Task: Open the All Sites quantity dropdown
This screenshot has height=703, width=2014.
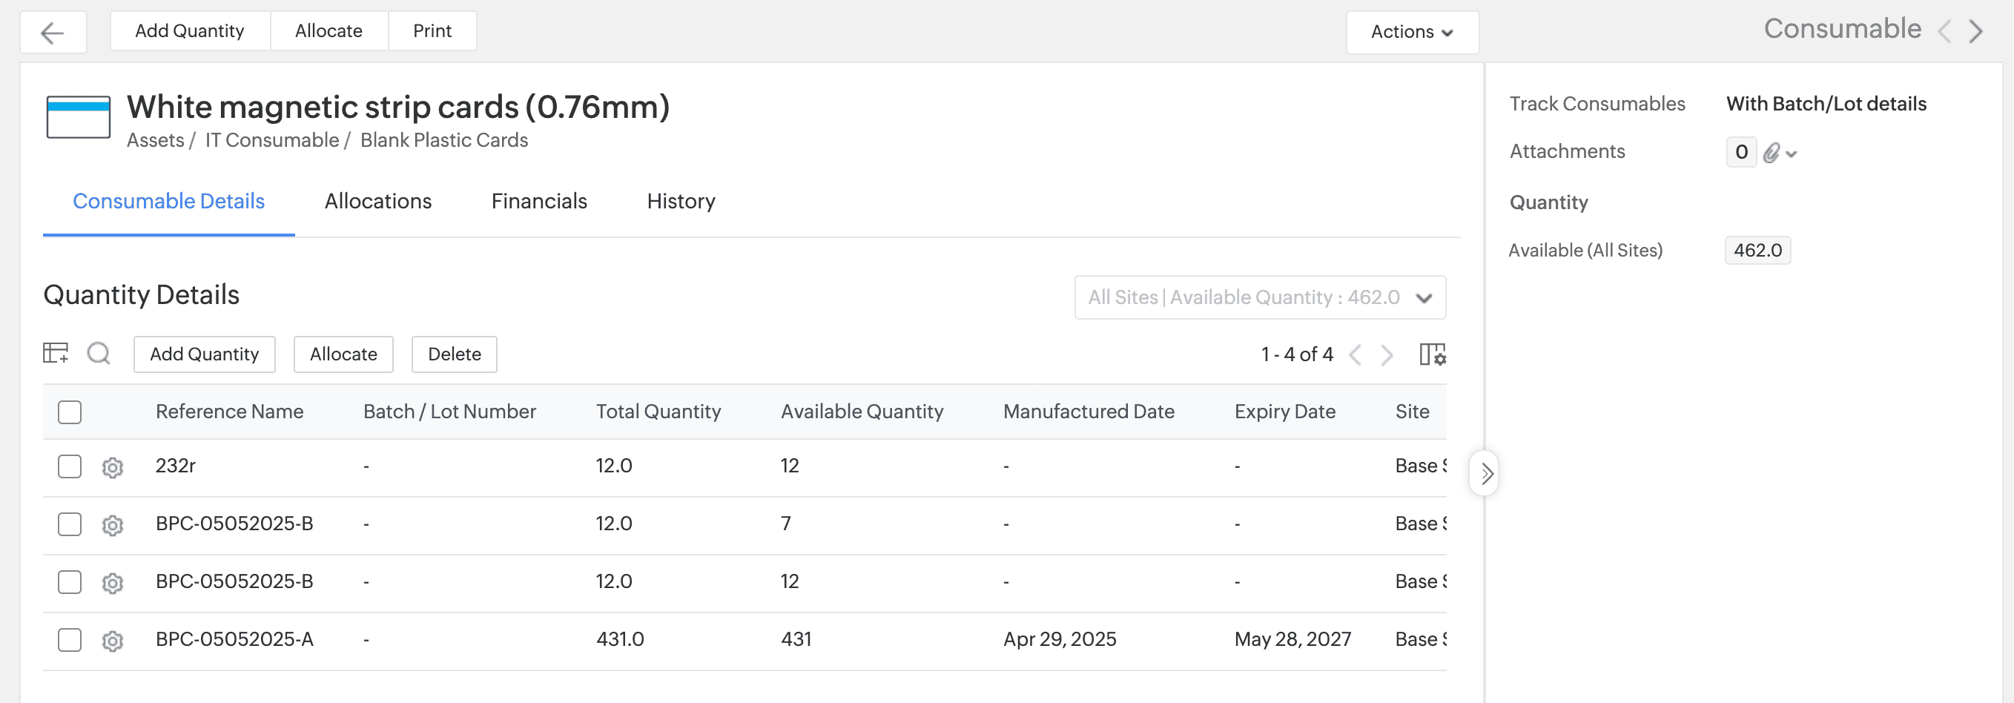Action: [1260, 298]
